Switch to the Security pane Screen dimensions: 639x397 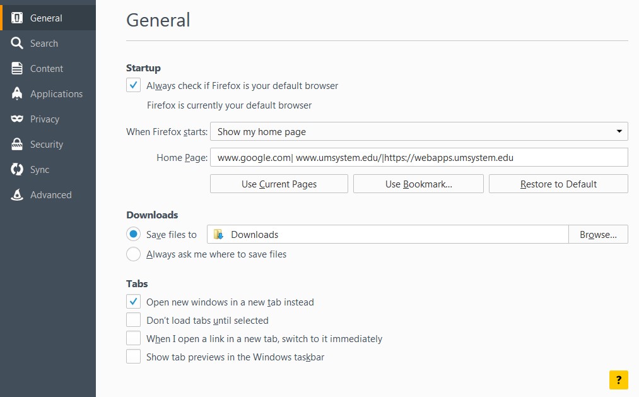click(x=48, y=145)
